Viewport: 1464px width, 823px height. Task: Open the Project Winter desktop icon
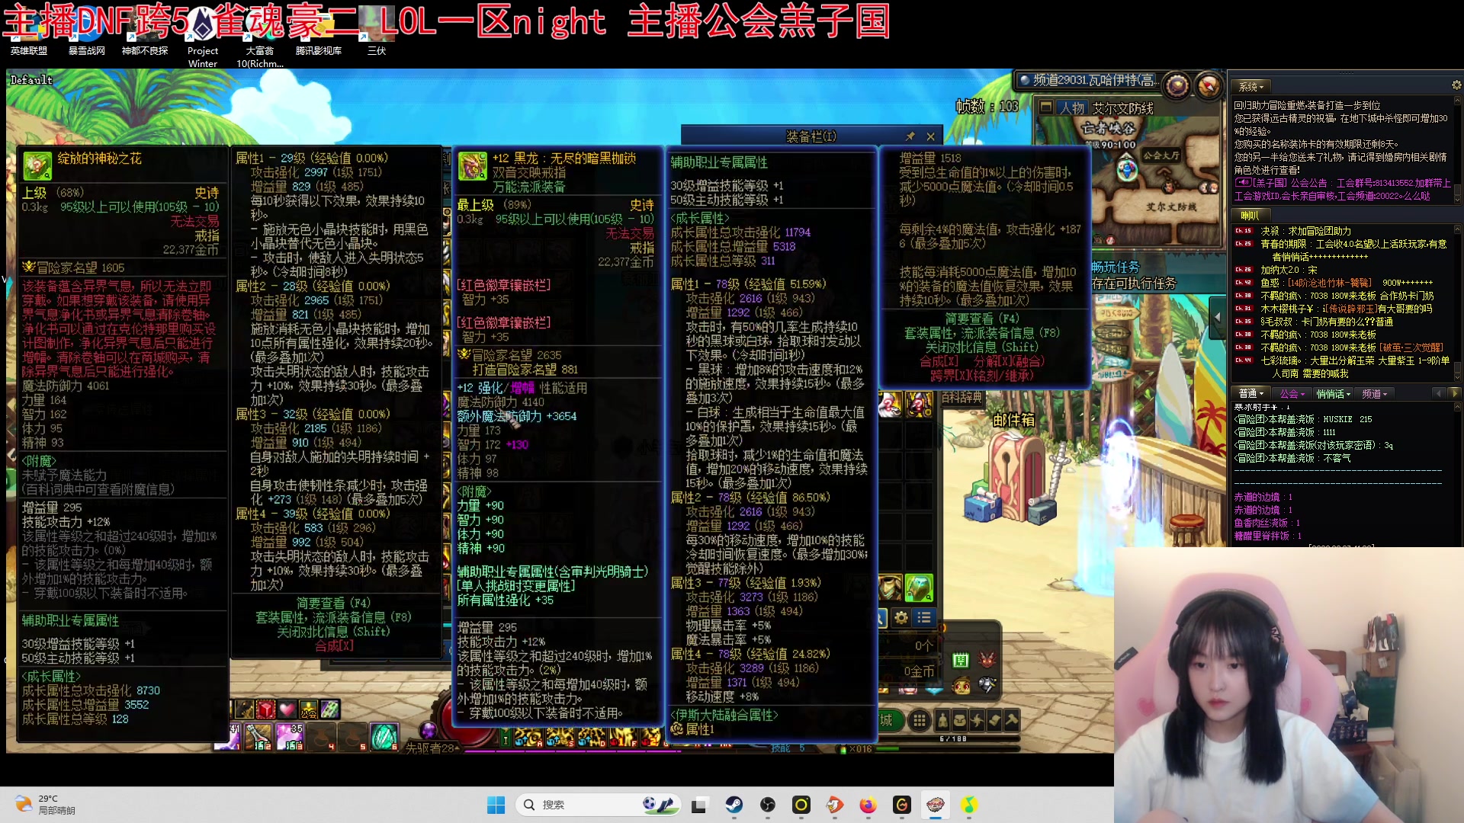(203, 37)
